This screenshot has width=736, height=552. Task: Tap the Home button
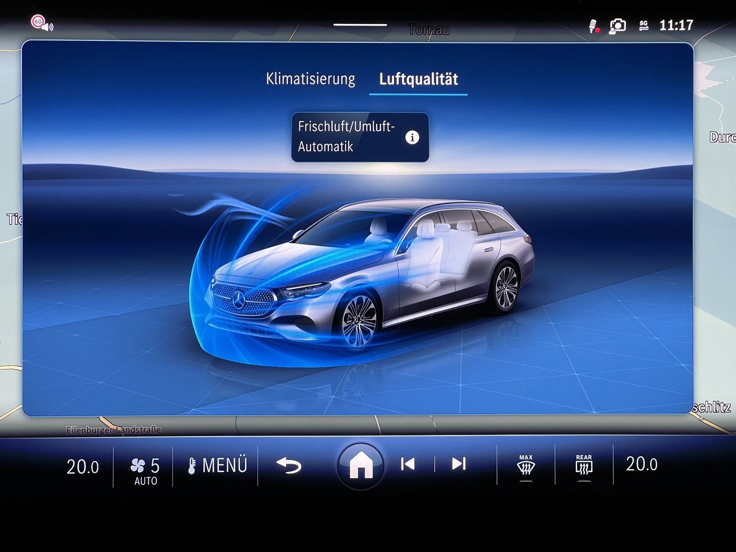[361, 465]
